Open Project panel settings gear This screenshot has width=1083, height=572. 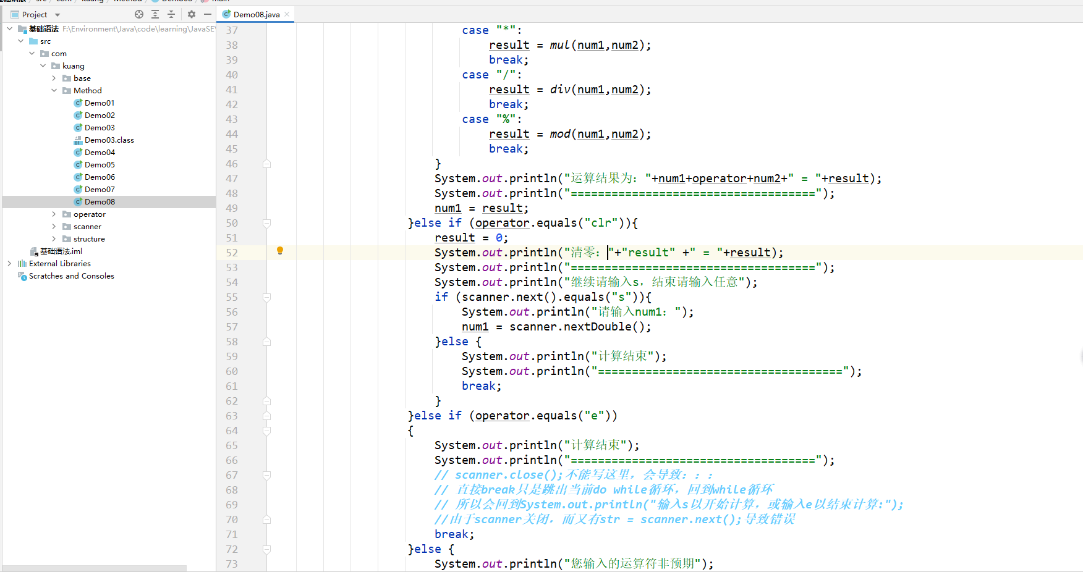[192, 14]
